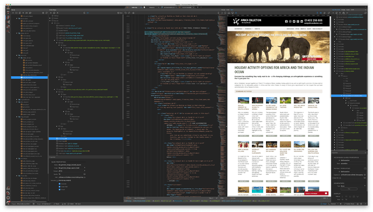Click the quality picker icon beside Quality field
The image size is (373, 212).
tap(84, 174)
